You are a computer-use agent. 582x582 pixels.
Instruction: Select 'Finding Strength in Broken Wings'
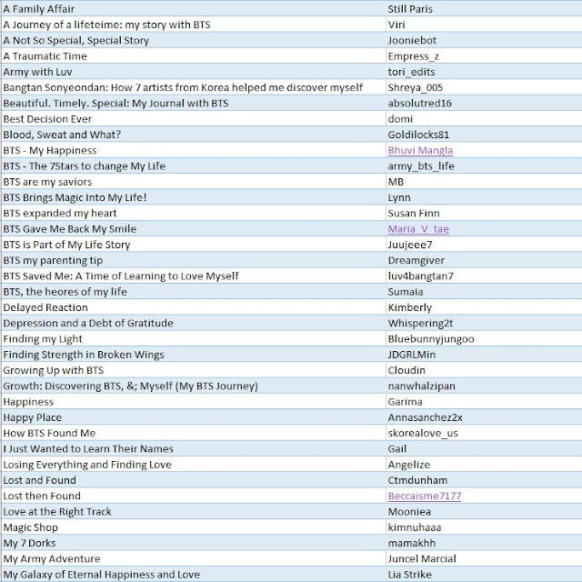194,355
